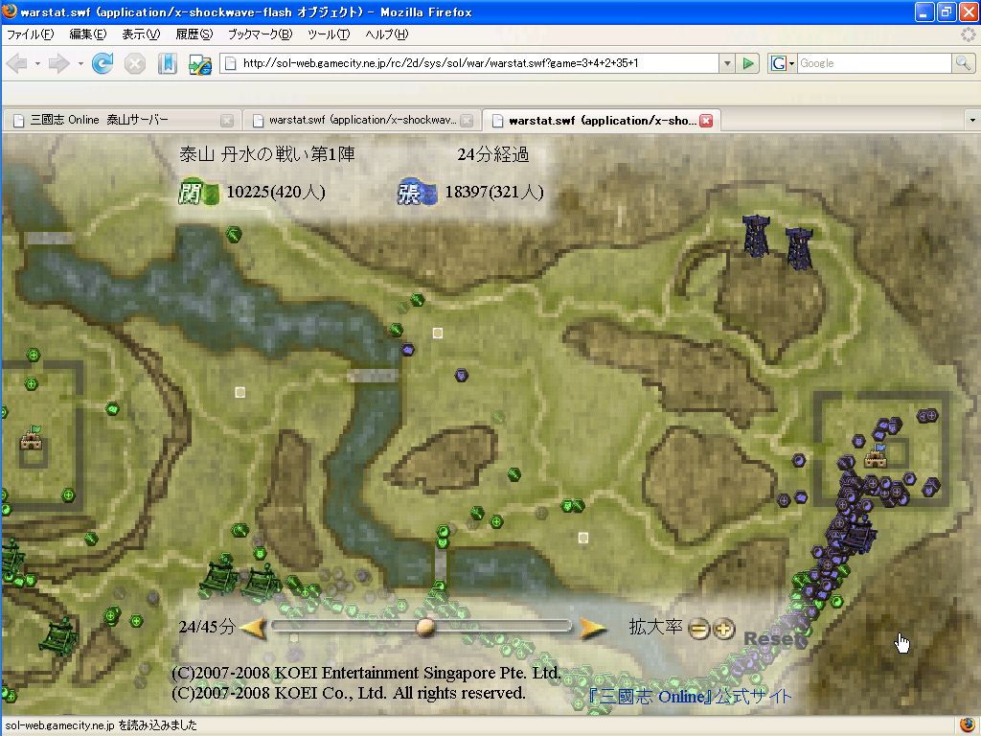
Task: Click the blue 張 faction flag icon
Action: pyautogui.click(x=417, y=192)
